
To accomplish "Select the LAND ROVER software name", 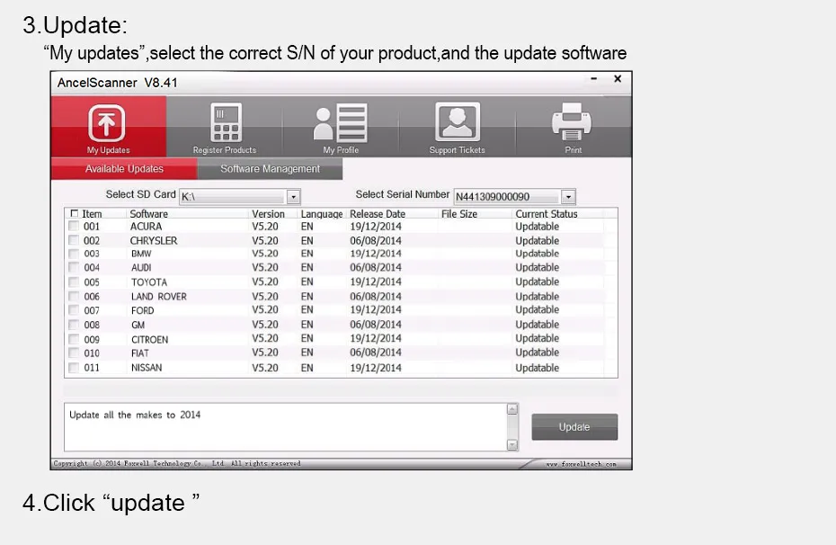I will click(x=159, y=297).
